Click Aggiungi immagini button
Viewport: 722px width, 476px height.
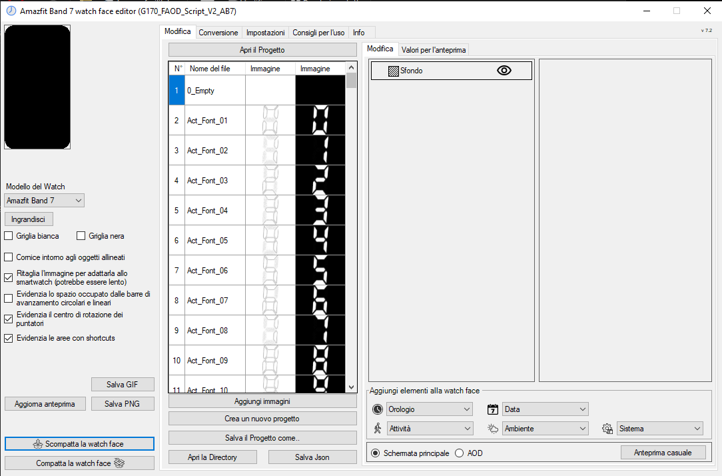click(x=262, y=401)
